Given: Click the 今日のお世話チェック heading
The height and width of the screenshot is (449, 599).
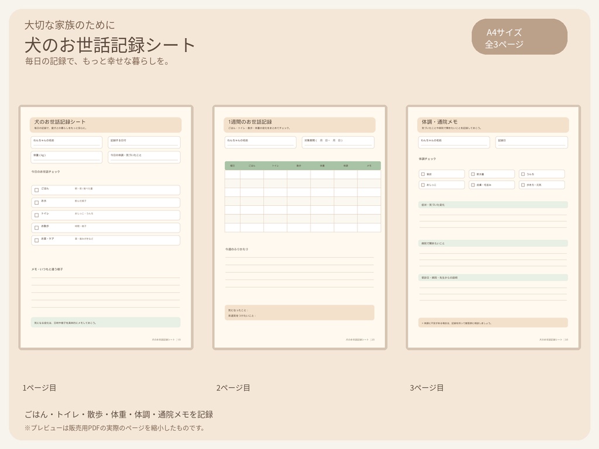Looking at the screenshot, I should [x=46, y=172].
